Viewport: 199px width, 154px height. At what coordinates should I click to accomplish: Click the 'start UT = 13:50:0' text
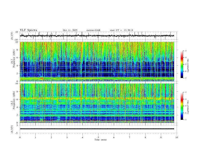pyautogui.click(x=121, y=30)
